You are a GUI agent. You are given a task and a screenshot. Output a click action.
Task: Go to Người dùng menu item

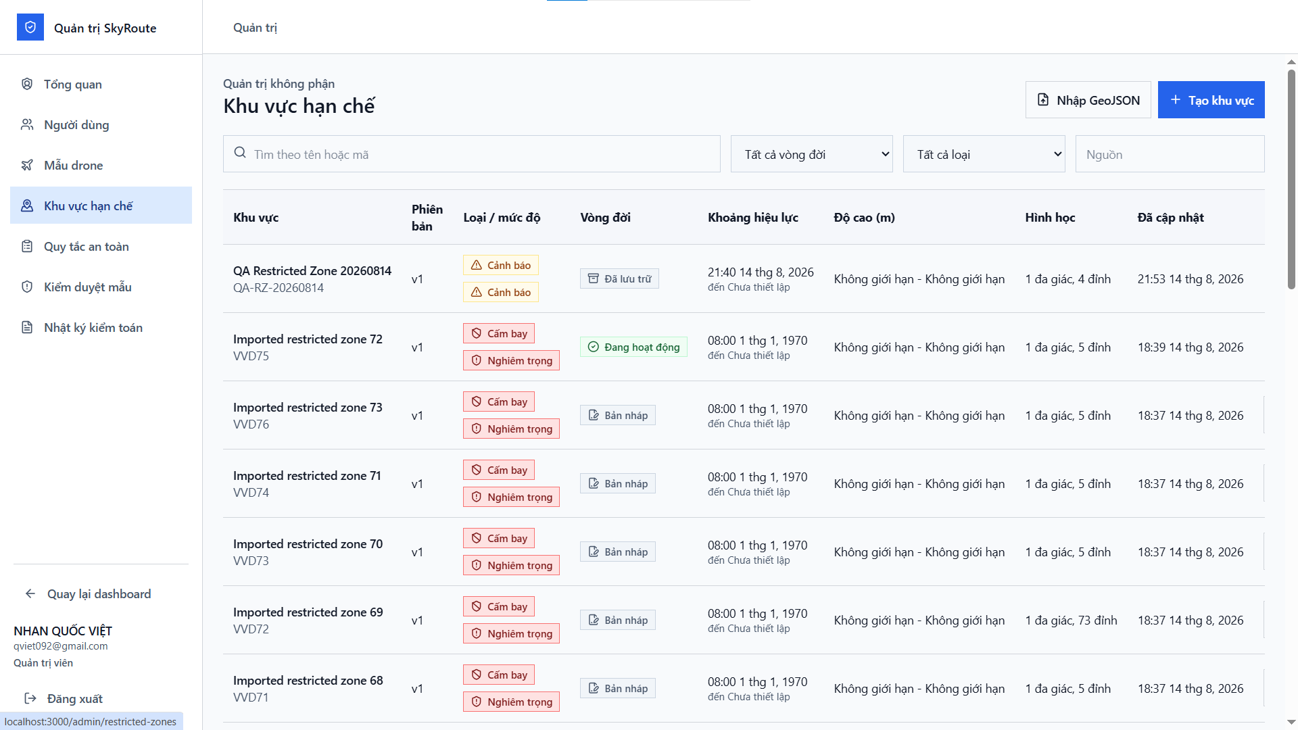tap(101, 124)
